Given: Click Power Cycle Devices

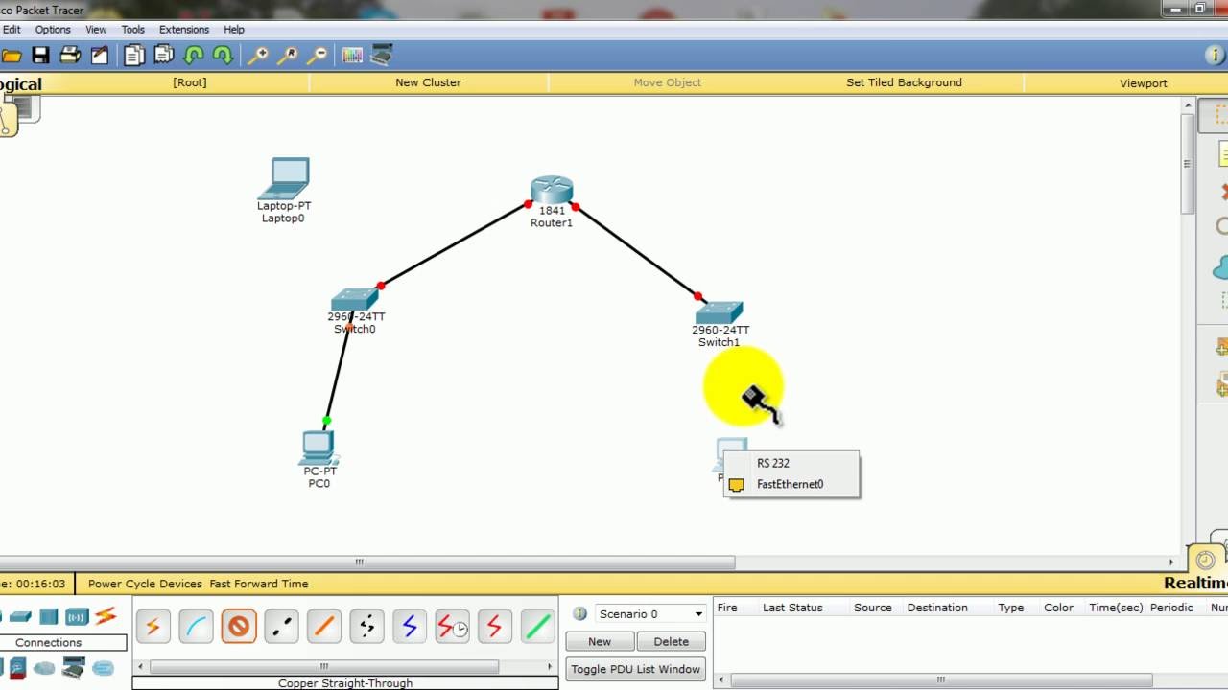Looking at the screenshot, I should pyautogui.click(x=145, y=584).
